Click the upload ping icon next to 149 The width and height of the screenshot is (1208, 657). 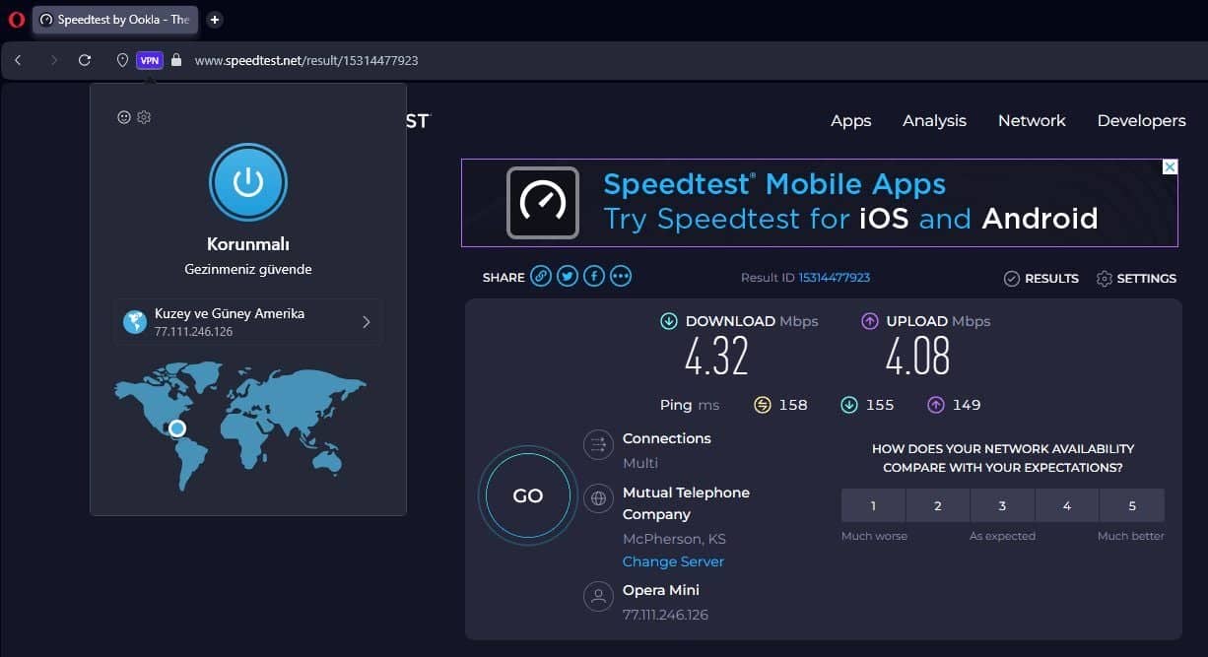936,405
